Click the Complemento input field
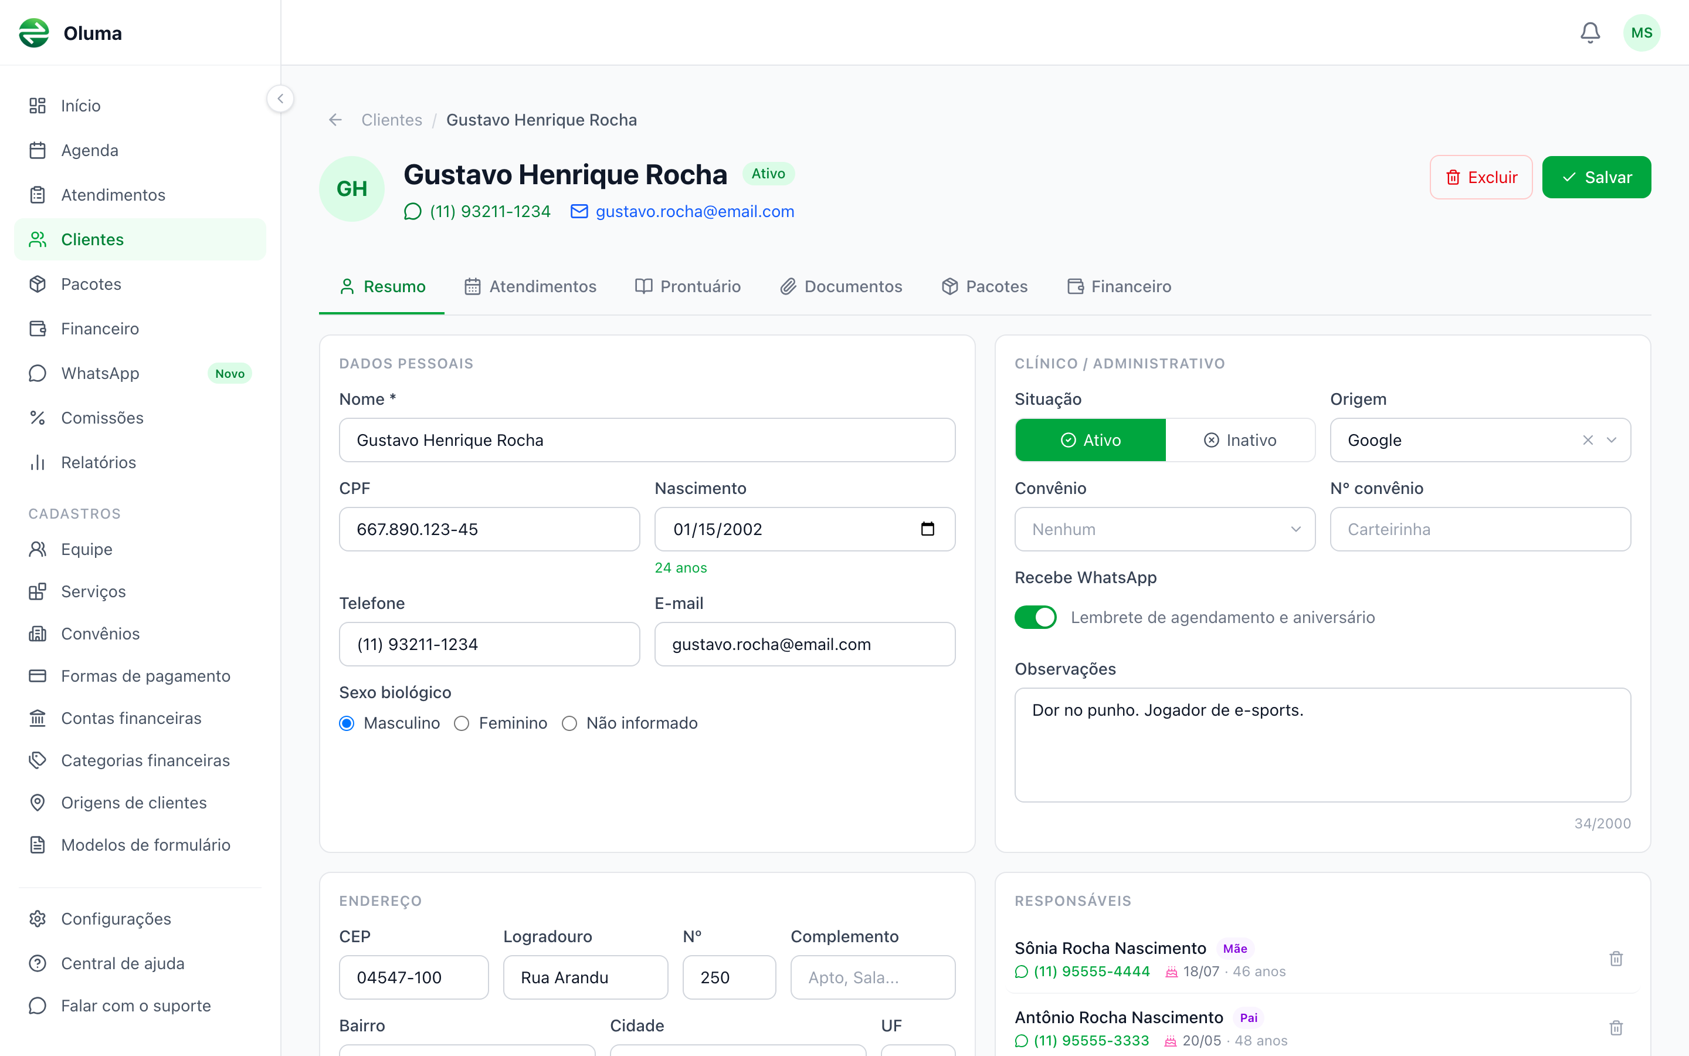The width and height of the screenshot is (1689, 1056). (873, 977)
